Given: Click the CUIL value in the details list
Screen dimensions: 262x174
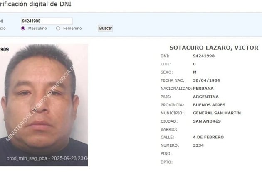Looking at the screenshot, I should [194, 64].
